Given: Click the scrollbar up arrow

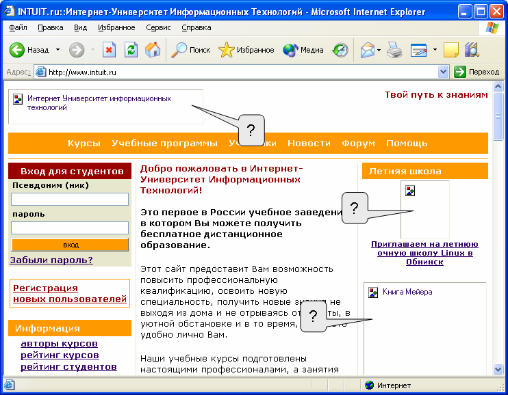Looking at the screenshot, I should [x=498, y=86].
